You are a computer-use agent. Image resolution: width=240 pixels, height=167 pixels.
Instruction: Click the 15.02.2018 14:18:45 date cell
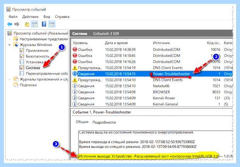(x=120, y=56)
